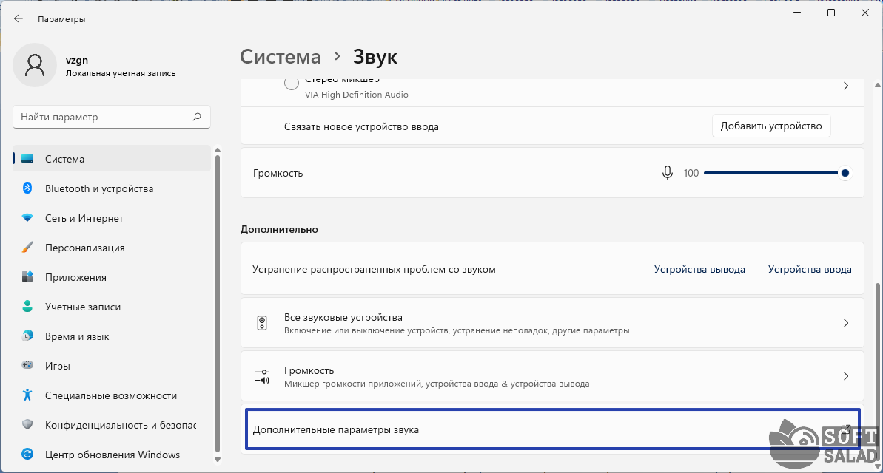883x473 pixels.
Task: Click the Связать новое устройство ввода label
Action: (x=361, y=126)
